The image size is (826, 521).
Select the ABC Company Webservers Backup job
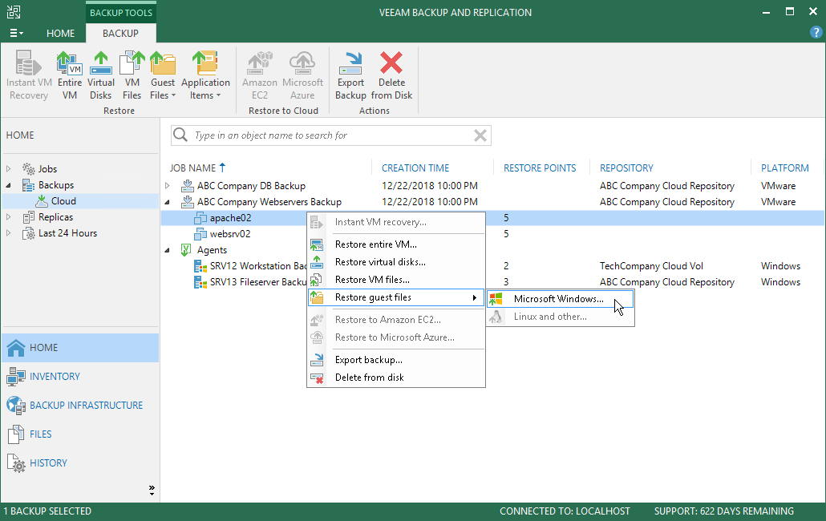coord(269,201)
